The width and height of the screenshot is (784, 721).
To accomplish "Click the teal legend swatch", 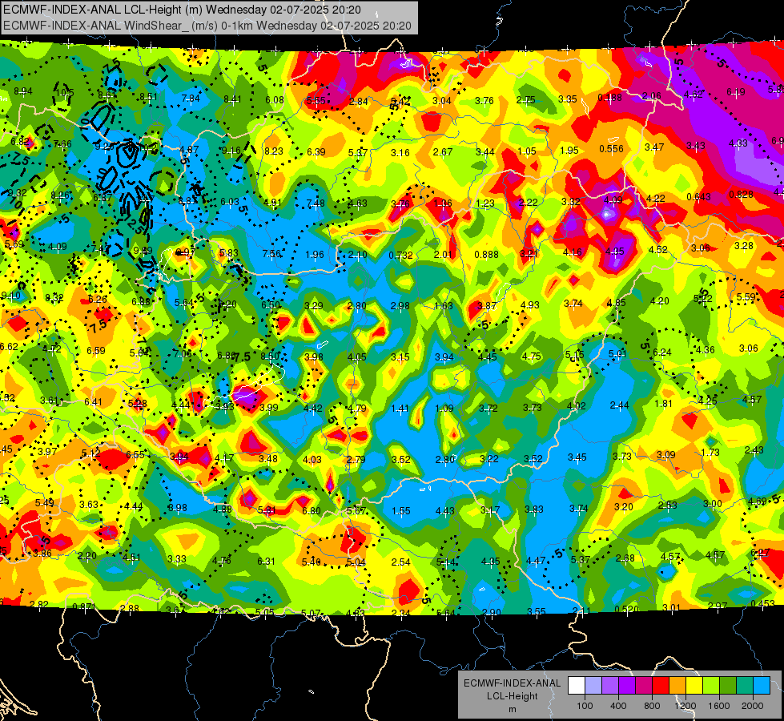I will [x=744, y=686].
